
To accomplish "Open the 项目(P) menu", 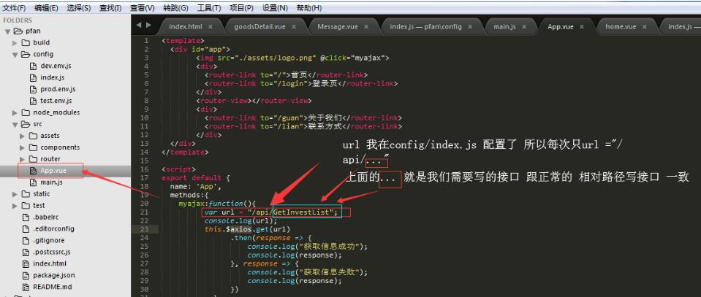I will coord(241,8).
